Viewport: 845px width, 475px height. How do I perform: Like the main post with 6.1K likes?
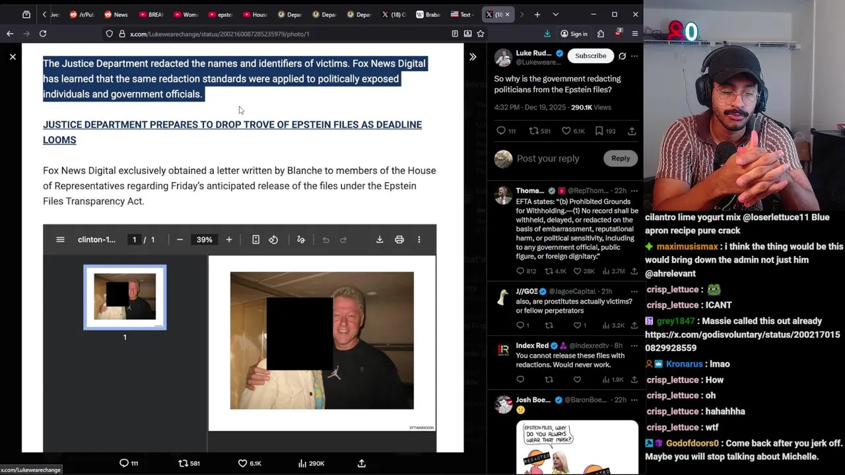[x=566, y=131]
